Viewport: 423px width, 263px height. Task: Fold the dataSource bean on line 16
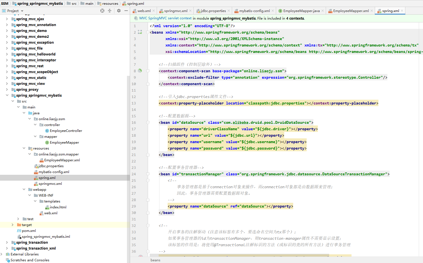click(148, 122)
